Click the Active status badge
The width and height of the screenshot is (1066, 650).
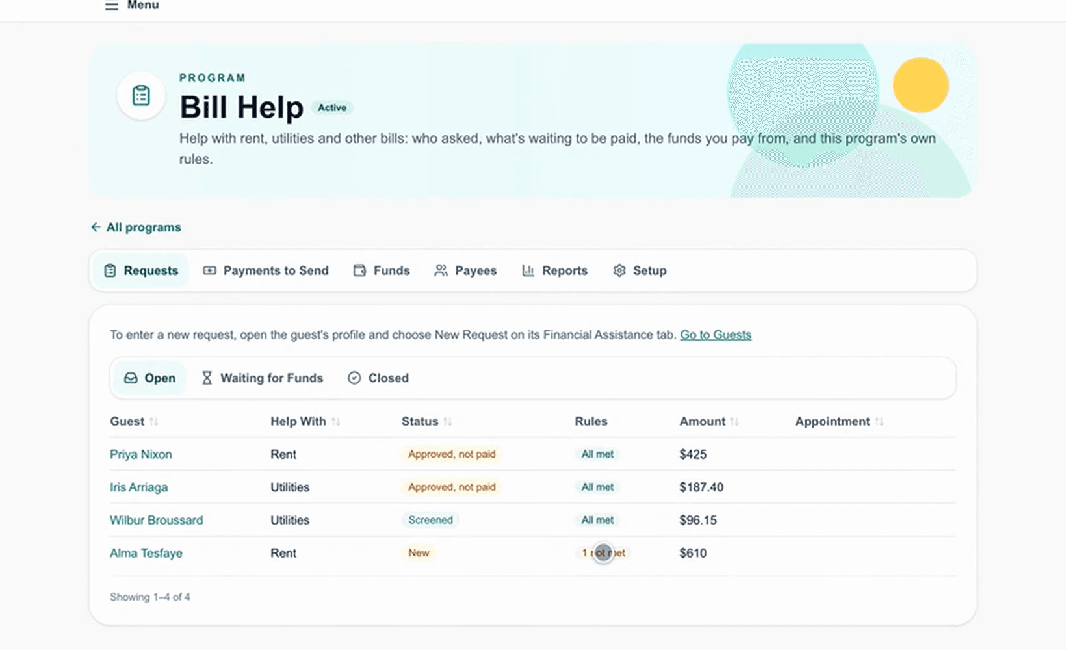tap(332, 108)
